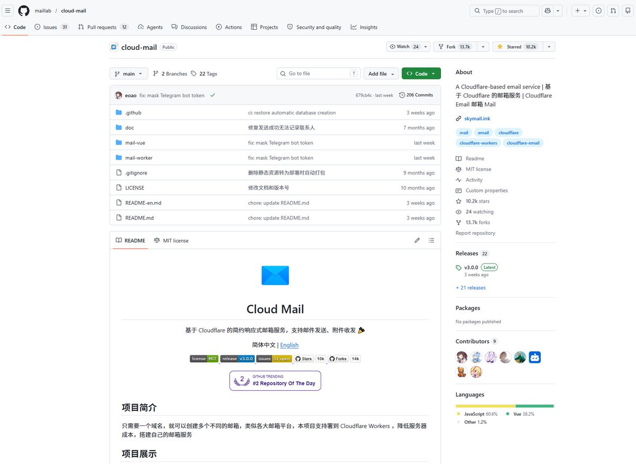
Task: Open the Projects tab
Action: click(x=264, y=27)
